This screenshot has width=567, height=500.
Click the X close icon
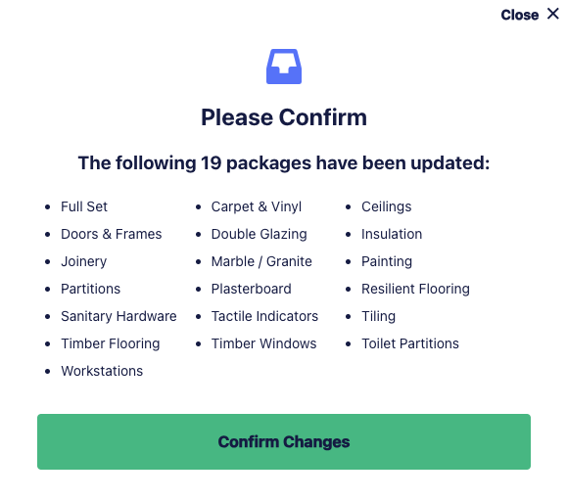click(x=553, y=14)
